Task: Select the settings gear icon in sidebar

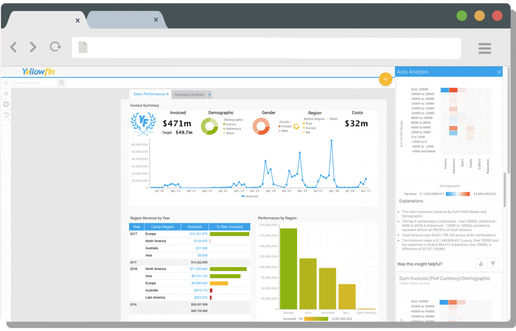Action: click(6, 104)
